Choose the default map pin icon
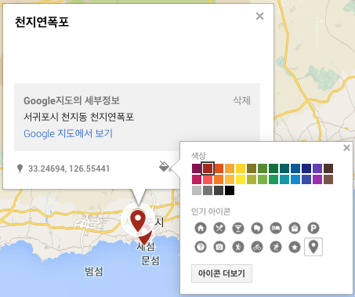 coord(313,247)
